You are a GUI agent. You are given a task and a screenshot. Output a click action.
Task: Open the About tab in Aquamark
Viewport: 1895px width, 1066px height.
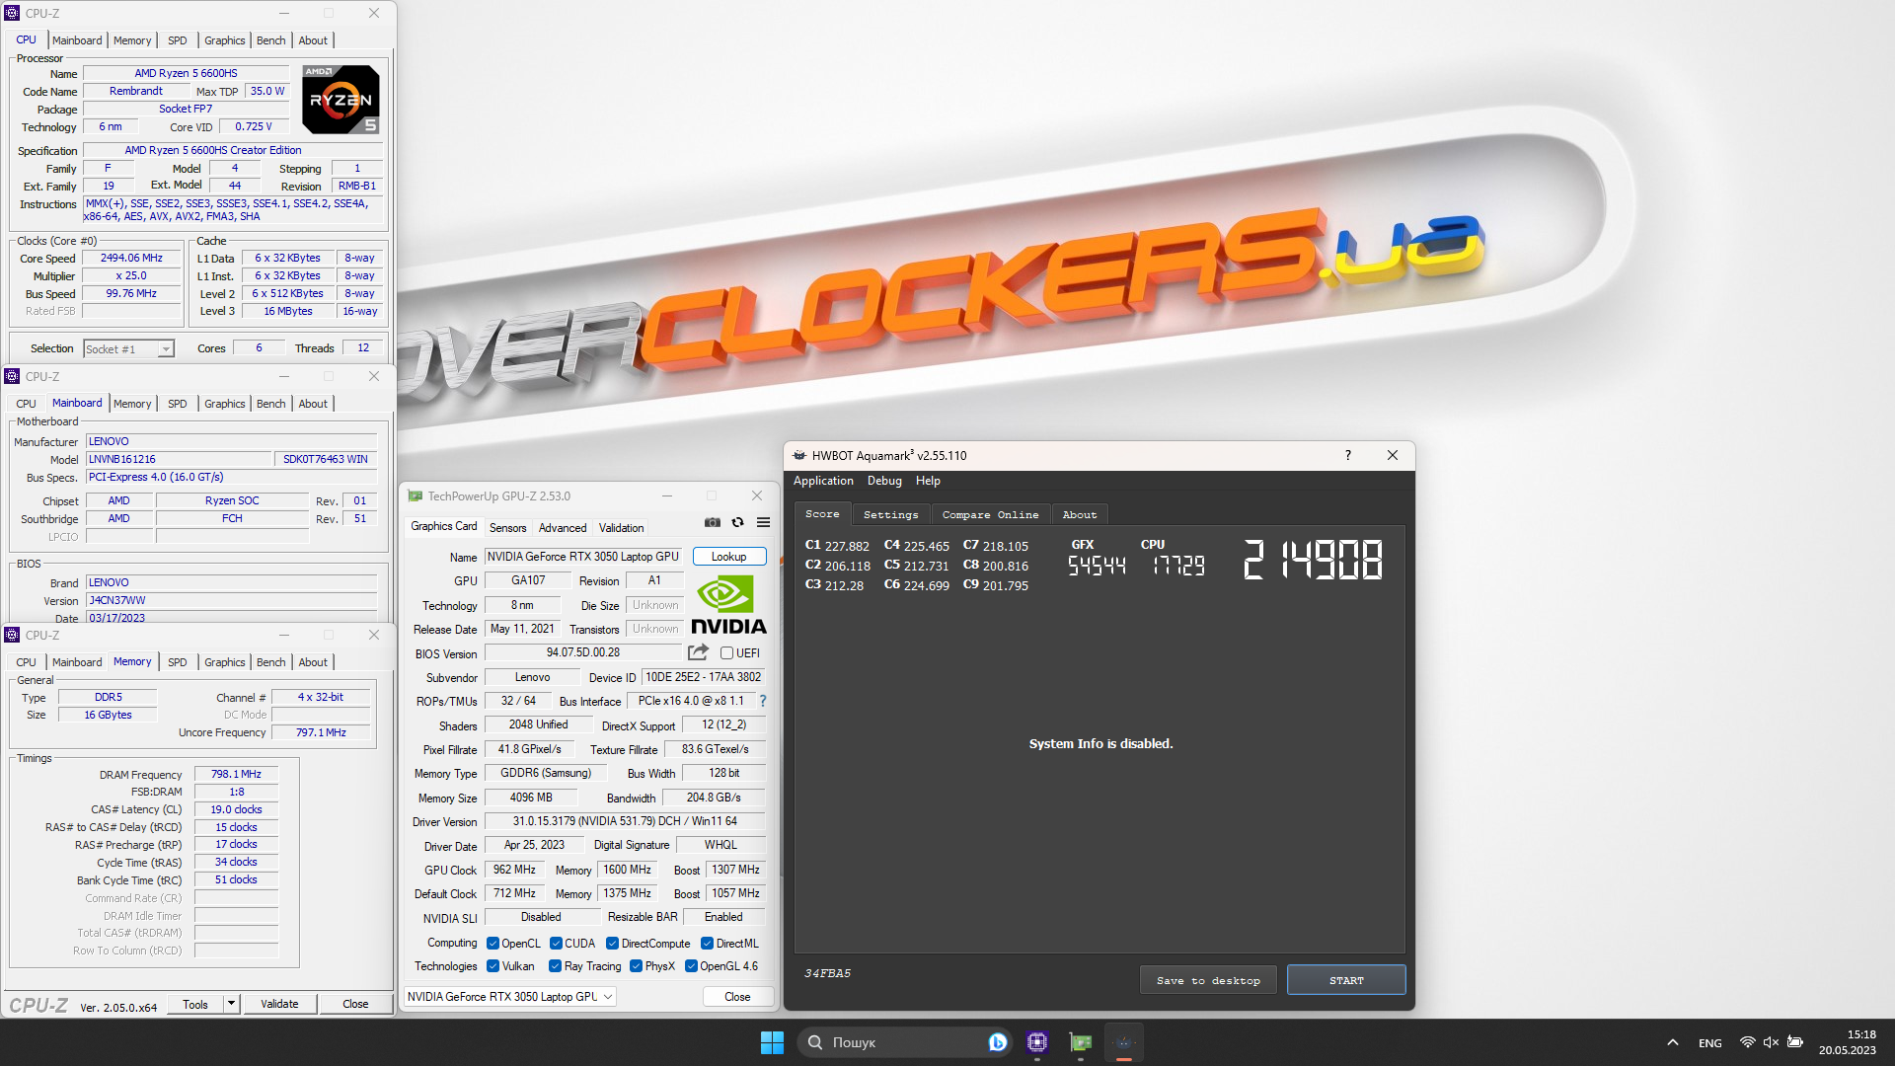pos(1080,514)
